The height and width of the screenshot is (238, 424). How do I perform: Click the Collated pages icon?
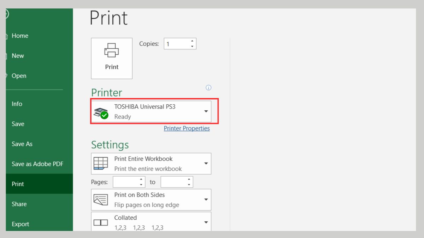click(x=100, y=222)
